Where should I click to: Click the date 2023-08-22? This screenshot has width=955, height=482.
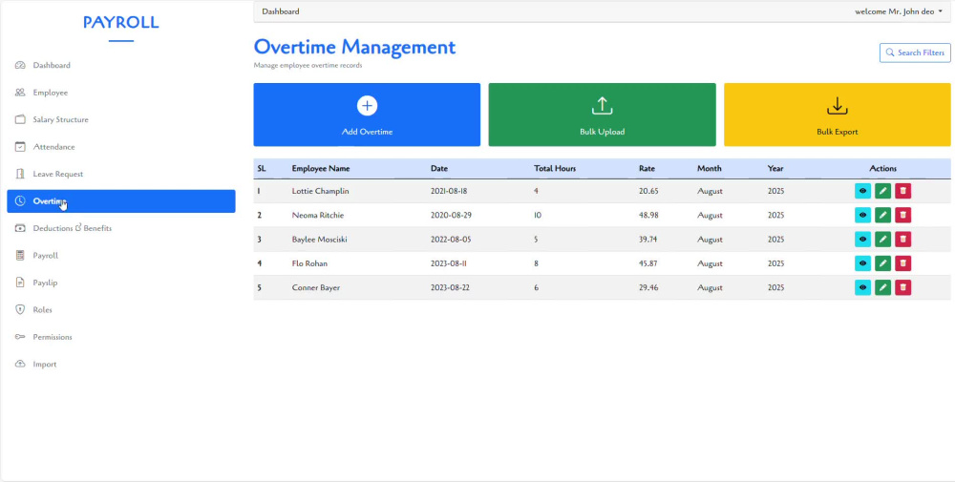coord(450,288)
